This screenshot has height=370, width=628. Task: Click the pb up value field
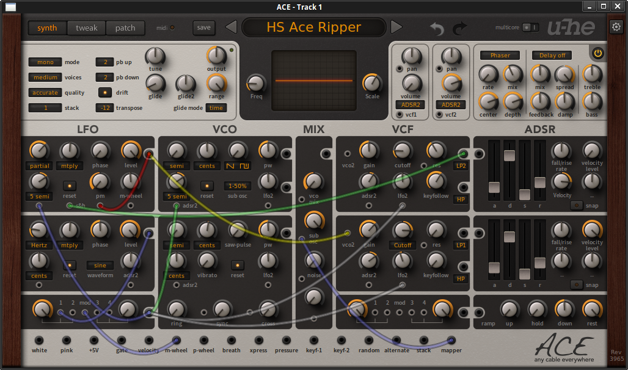click(x=105, y=62)
